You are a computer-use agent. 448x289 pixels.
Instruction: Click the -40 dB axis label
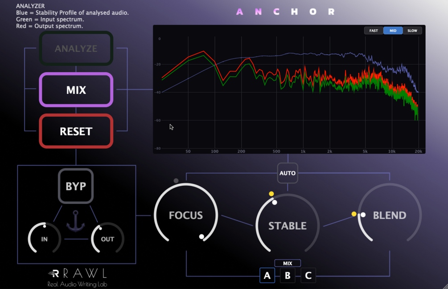pyautogui.click(x=157, y=92)
